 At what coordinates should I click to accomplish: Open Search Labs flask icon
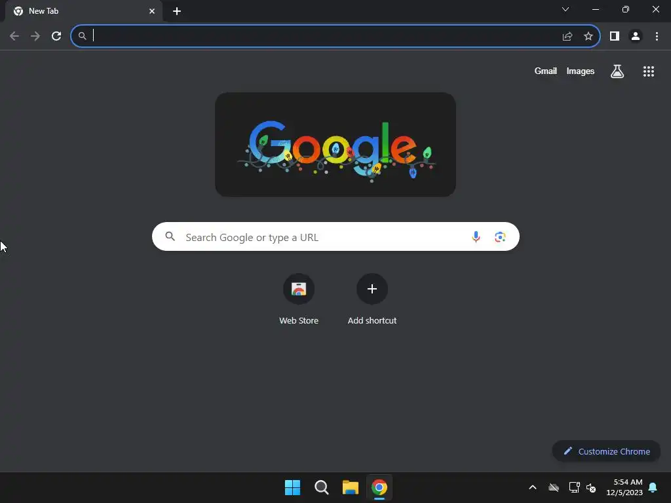coord(617,71)
